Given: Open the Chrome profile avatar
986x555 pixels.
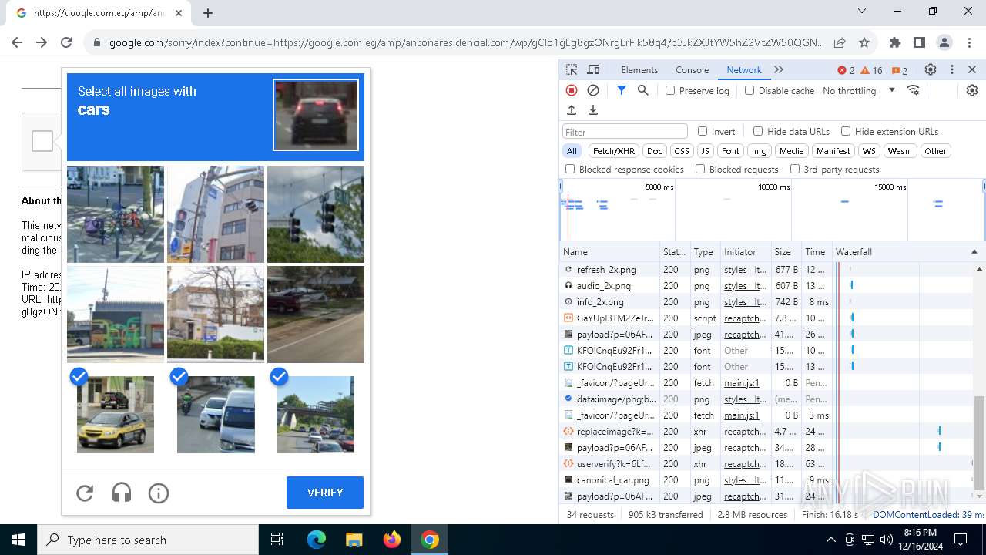Looking at the screenshot, I should (944, 42).
